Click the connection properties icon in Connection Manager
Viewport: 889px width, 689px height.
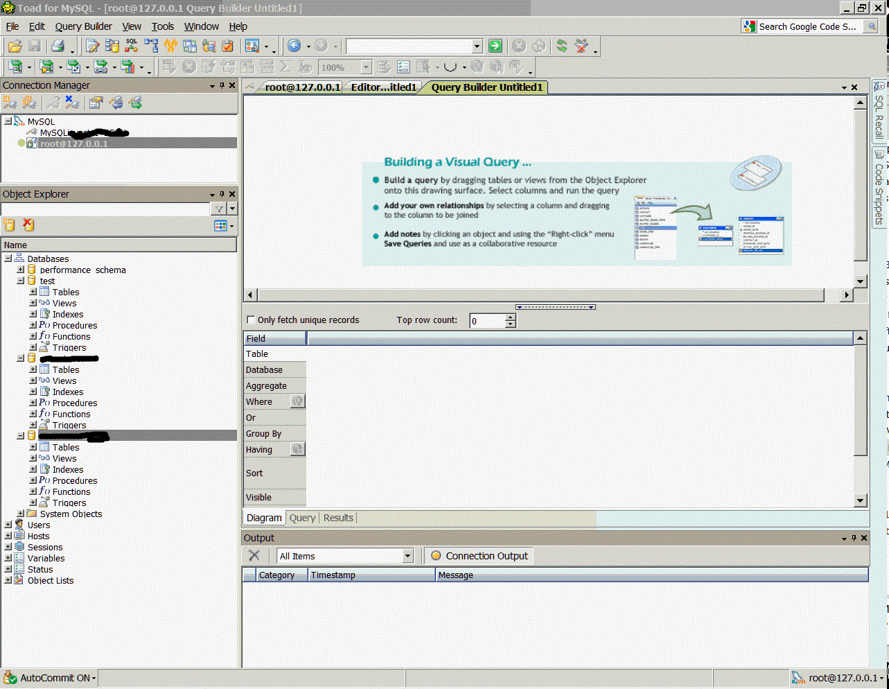click(96, 103)
